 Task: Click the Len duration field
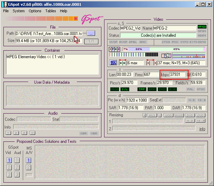pyautogui.click(x=125, y=74)
